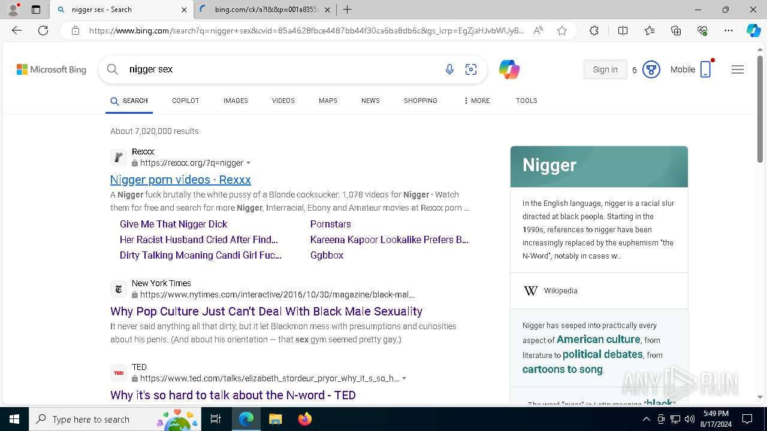Refresh the current page

click(x=43, y=31)
